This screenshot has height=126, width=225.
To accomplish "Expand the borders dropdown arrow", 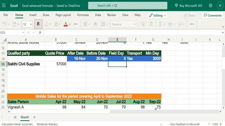I will point(50,24).
